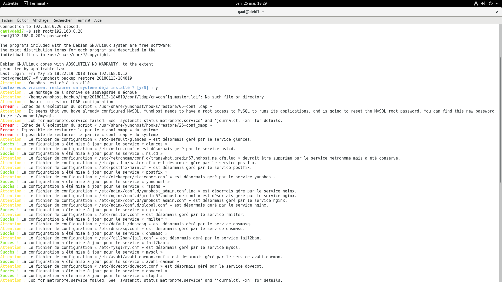The image size is (502, 282).
Task: Click the success line for service « glances »
Action: click(84, 144)
